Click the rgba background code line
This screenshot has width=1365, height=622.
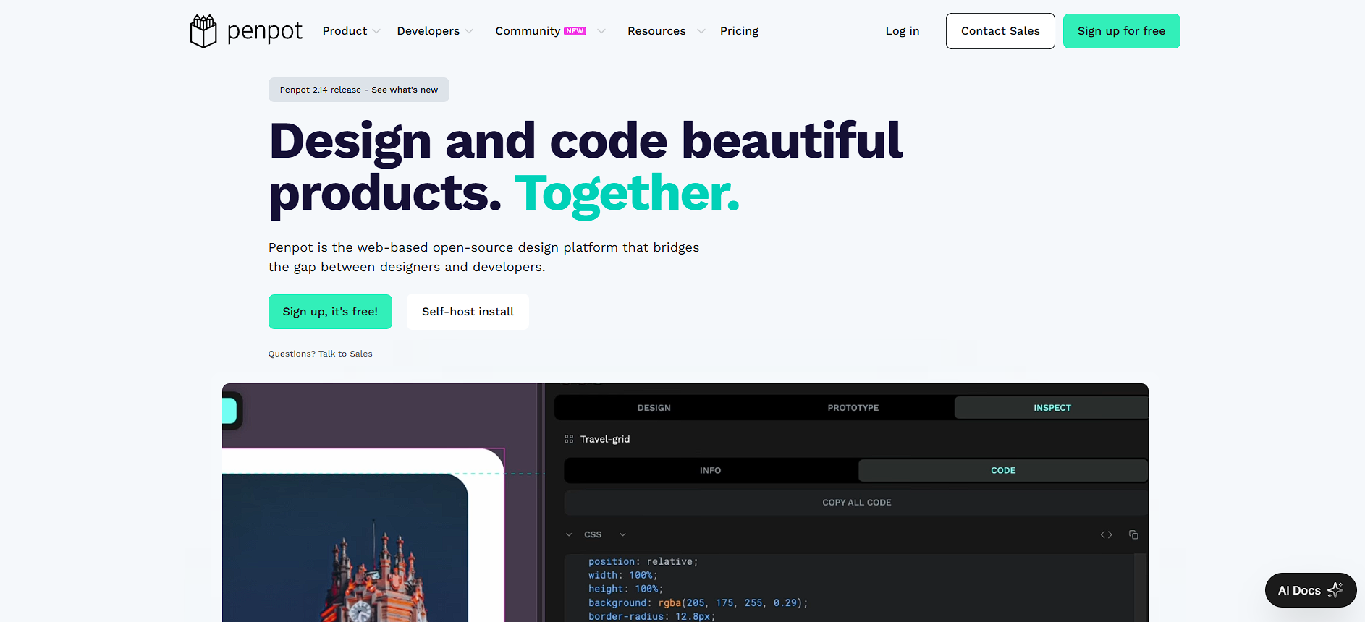click(x=698, y=602)
